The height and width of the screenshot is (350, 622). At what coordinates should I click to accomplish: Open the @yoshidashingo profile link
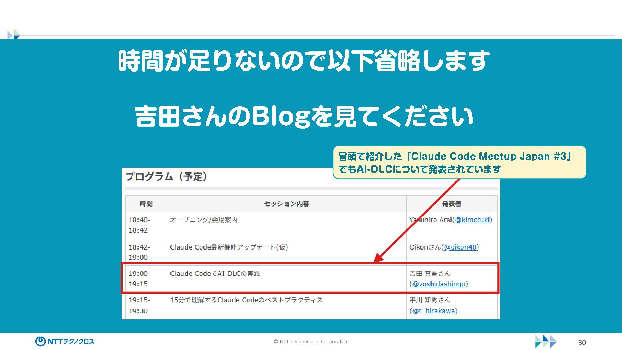(x=439, y=284)
